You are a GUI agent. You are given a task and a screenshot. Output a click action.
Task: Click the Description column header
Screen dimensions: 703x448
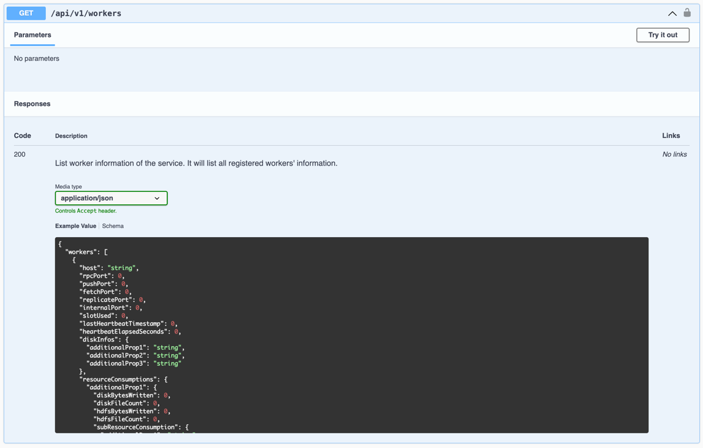71,136
